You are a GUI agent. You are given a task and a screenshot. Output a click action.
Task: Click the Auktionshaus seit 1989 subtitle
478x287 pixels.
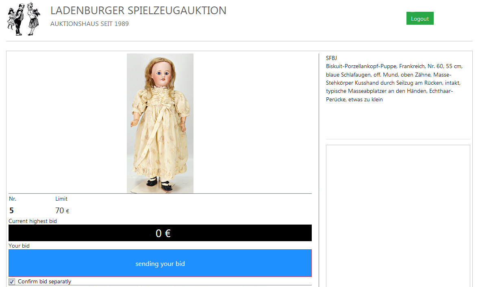coord(89,24)
